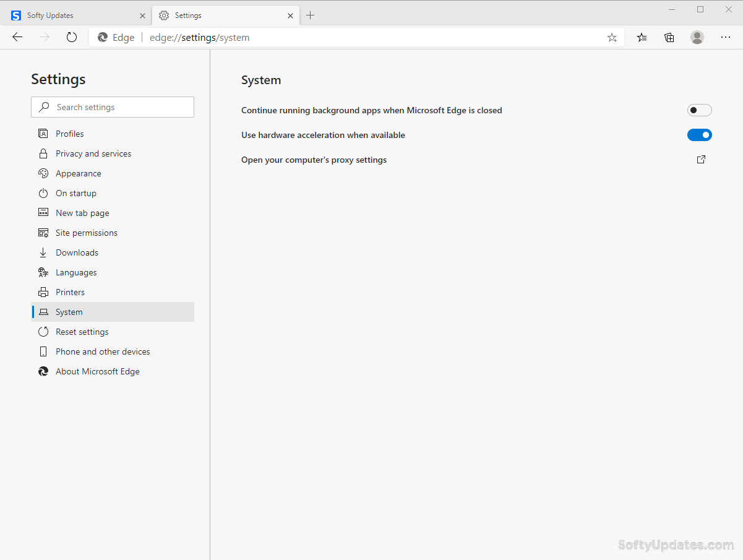This screenshot has height=560, width=743.
Task: Click the forward navigation arrow
Action: [x=45, y=37]
